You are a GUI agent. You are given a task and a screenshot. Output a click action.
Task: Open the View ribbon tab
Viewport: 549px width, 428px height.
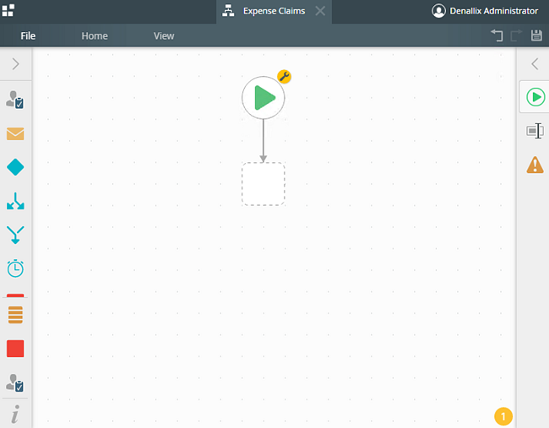point(164,35)
